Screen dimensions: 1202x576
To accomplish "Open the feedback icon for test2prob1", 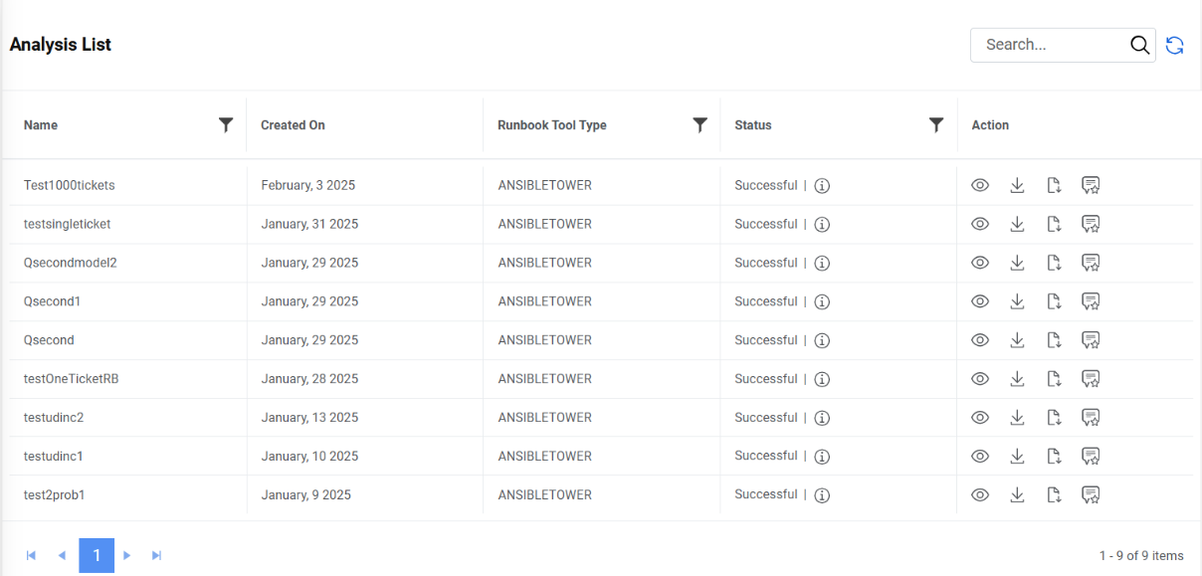I will coord(1091,494).
